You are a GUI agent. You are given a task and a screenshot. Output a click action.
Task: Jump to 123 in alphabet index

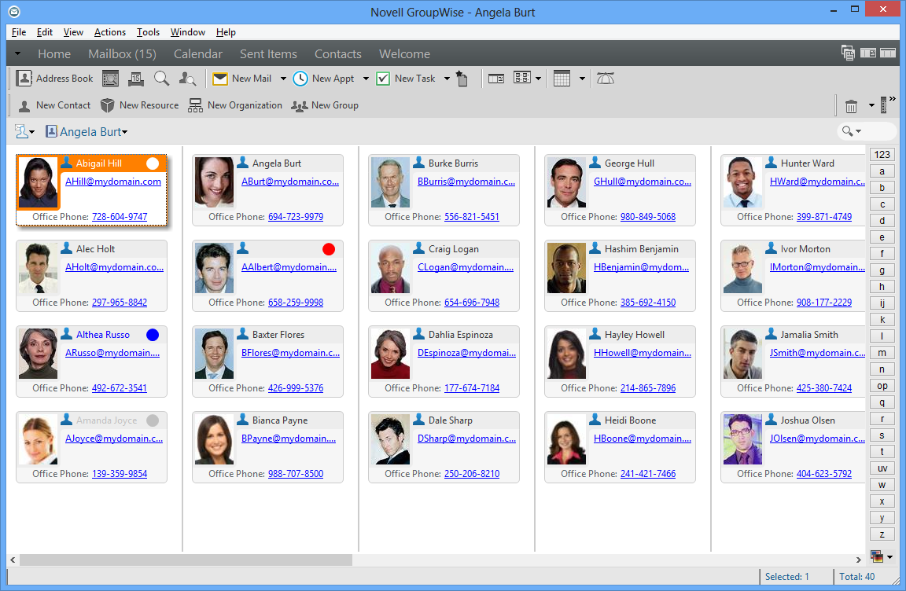882,154
